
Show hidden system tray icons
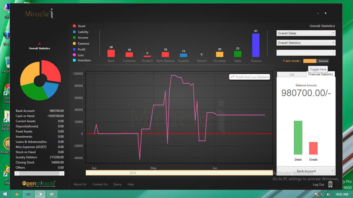coord(310,194)
